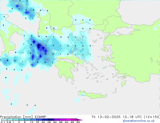Click the 45–50 mm legend color swatch
This screenshot has height=123, width=160.
(x=74, y=120)
